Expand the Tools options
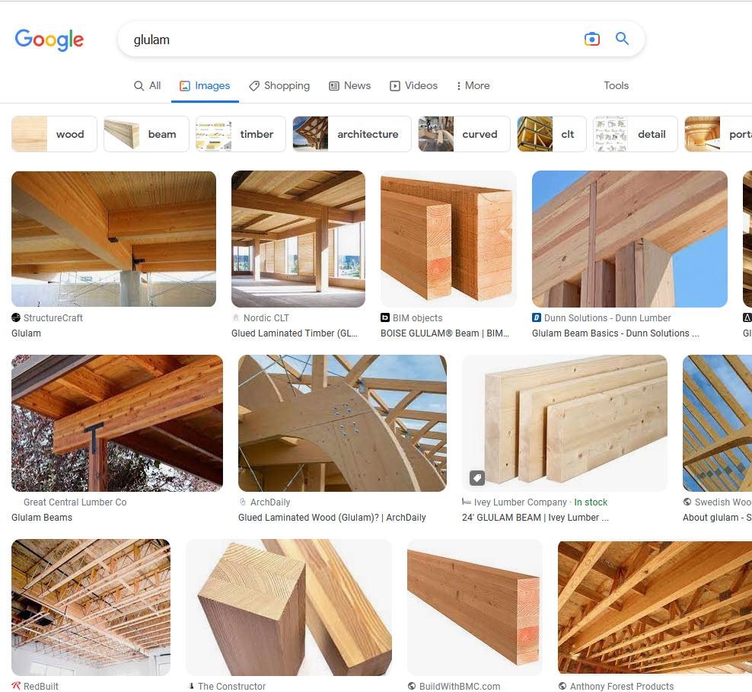Image resolution: width=752 pixels, height=692 pixels. (616, 85)
